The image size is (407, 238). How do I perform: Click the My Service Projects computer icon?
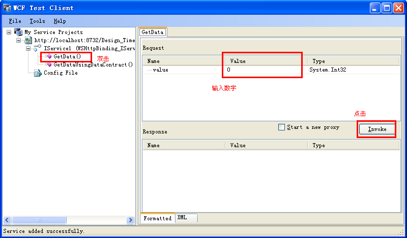coord(18,32)
